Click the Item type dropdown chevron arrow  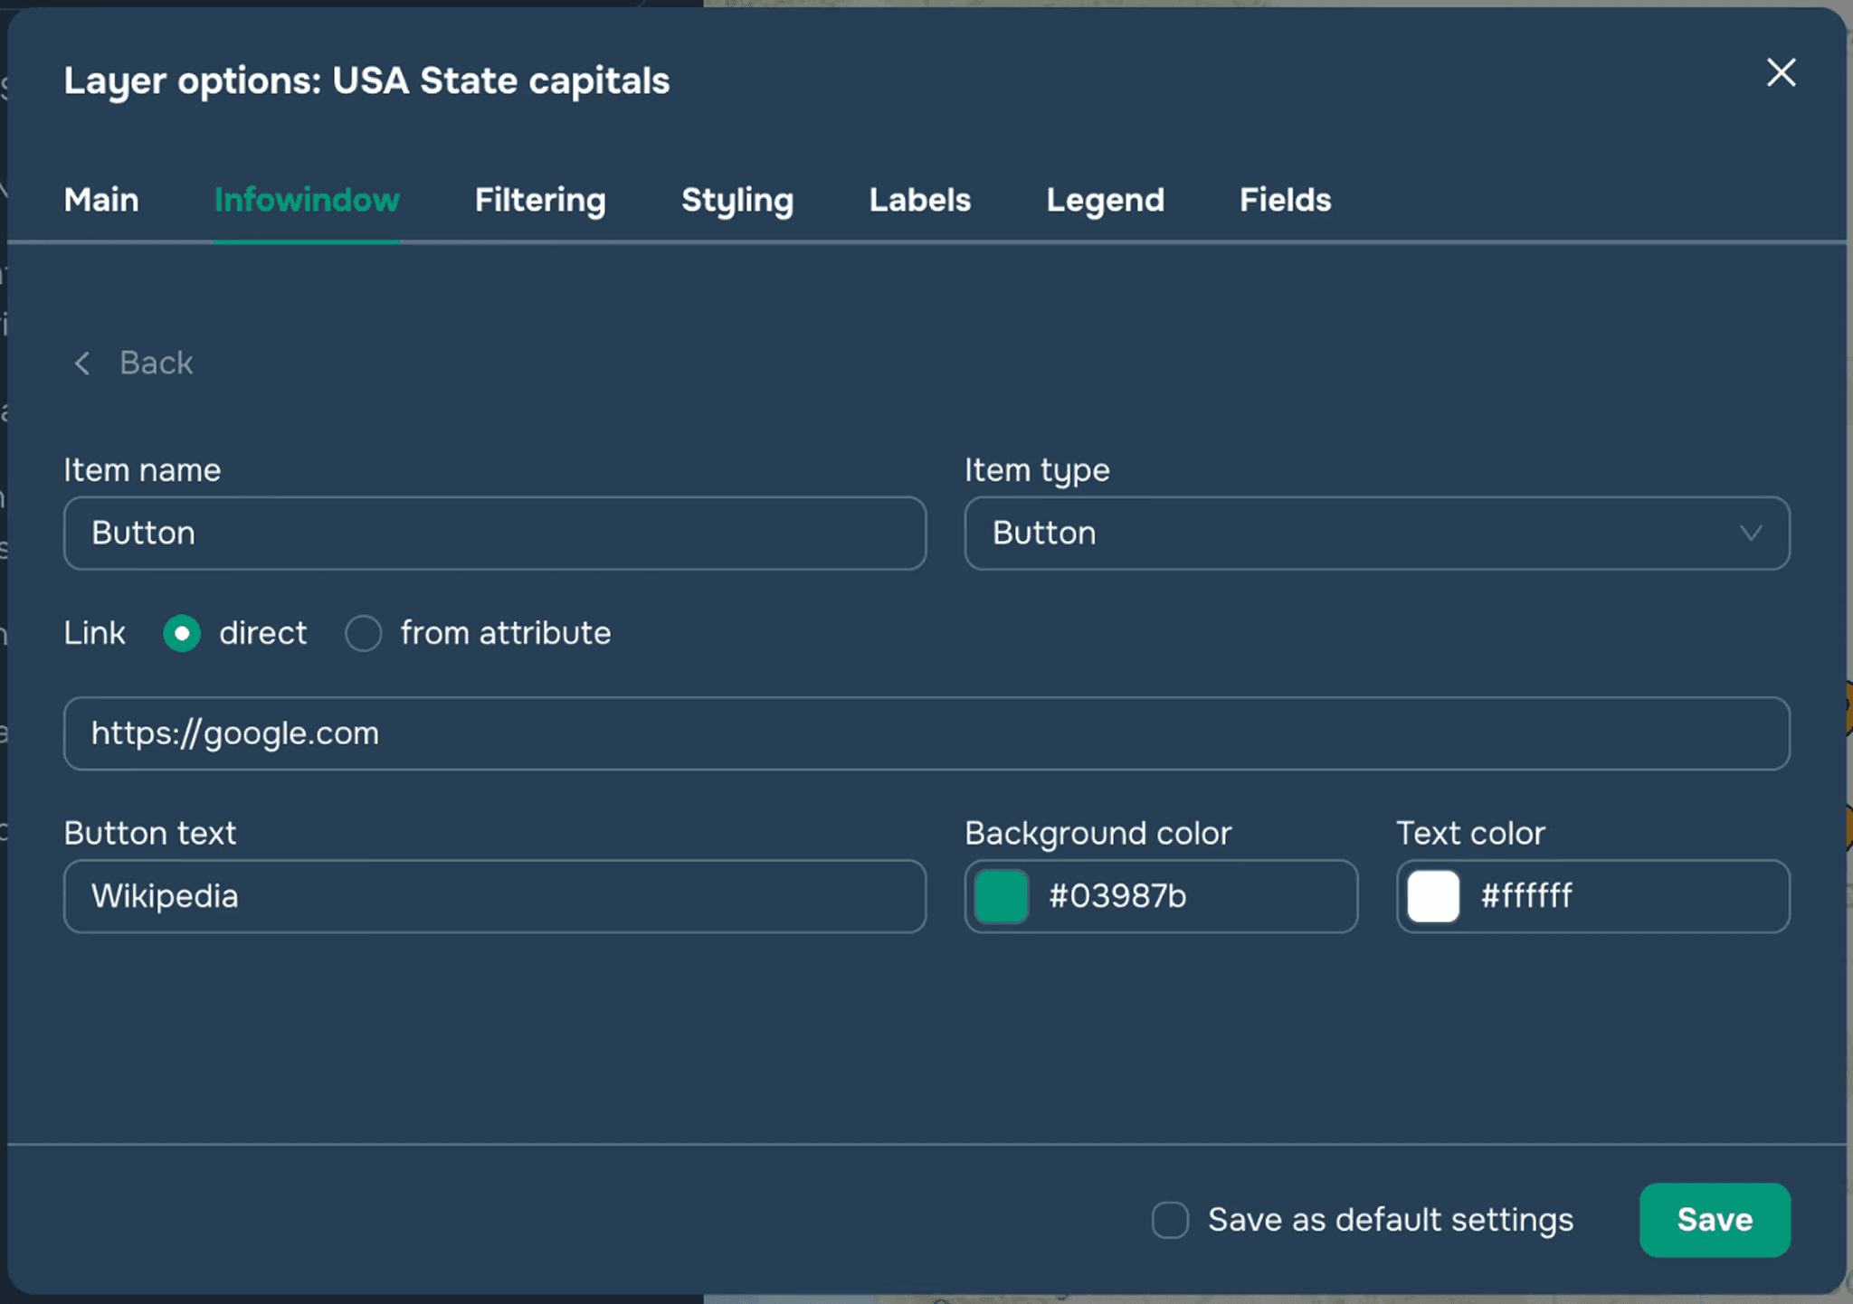(x=1751, y=534)
